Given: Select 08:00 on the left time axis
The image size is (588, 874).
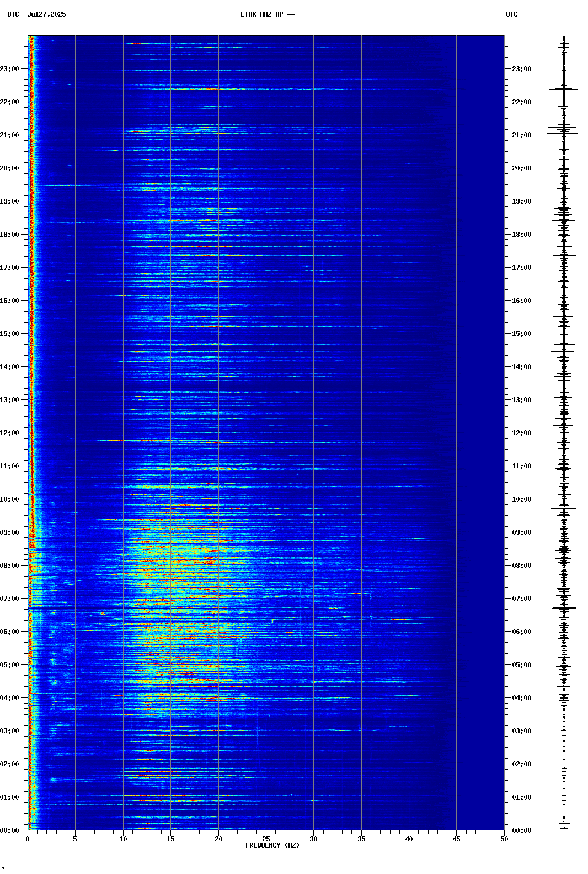Looking at the screenshot, I should point(9,566).
